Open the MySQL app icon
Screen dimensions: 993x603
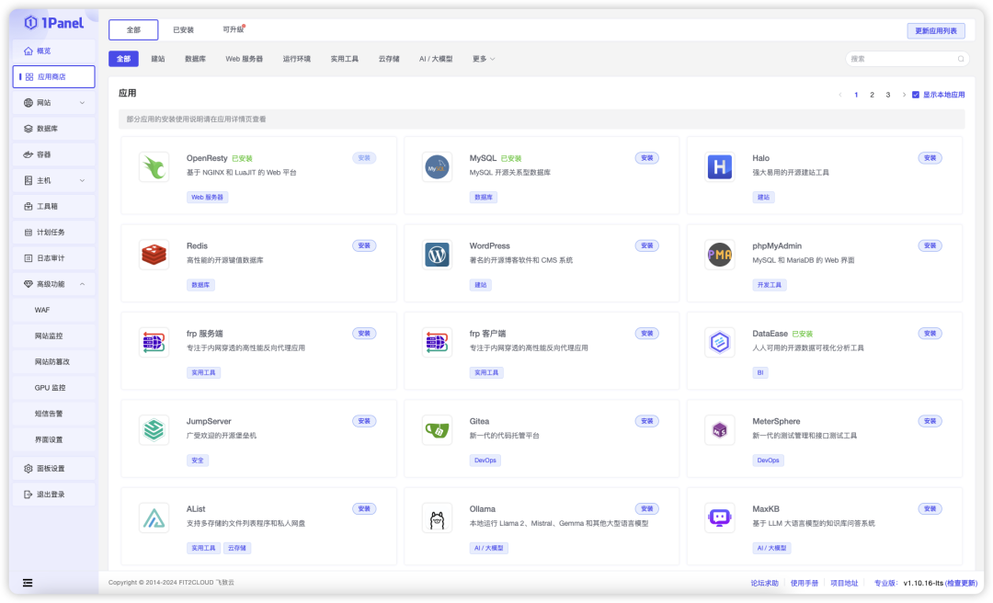point(437,167)
